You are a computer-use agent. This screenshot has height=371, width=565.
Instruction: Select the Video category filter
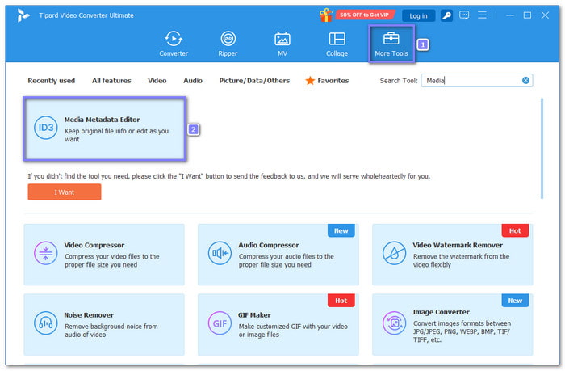(157, 81)
